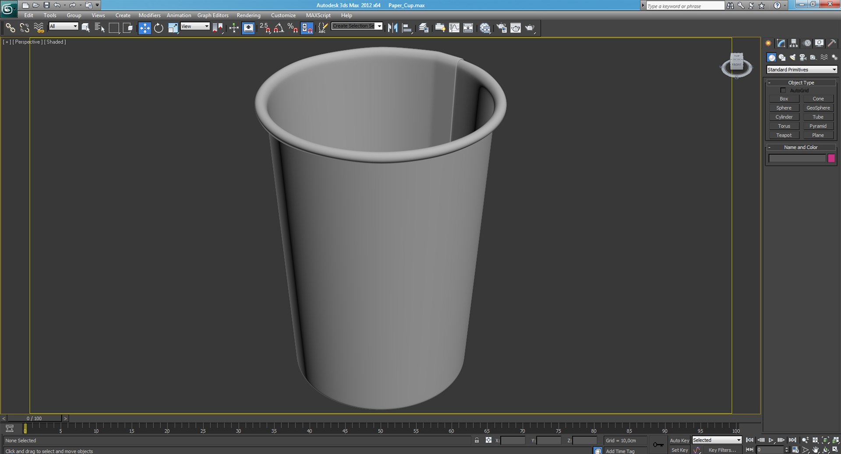Switch to Utilities panel tab
841x454 pixels.
(x=832, y=43)
